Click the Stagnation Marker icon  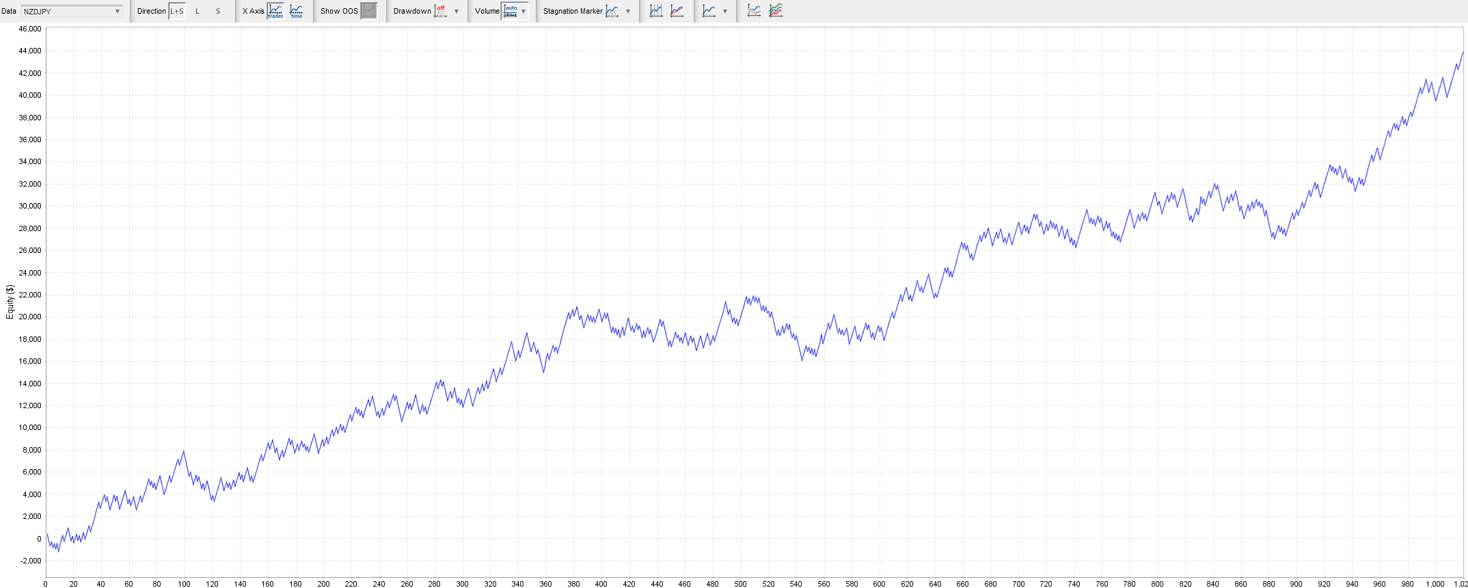[612, 11]
